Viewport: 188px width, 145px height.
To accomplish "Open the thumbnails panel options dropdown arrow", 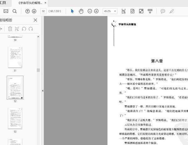I will [1, 29].
